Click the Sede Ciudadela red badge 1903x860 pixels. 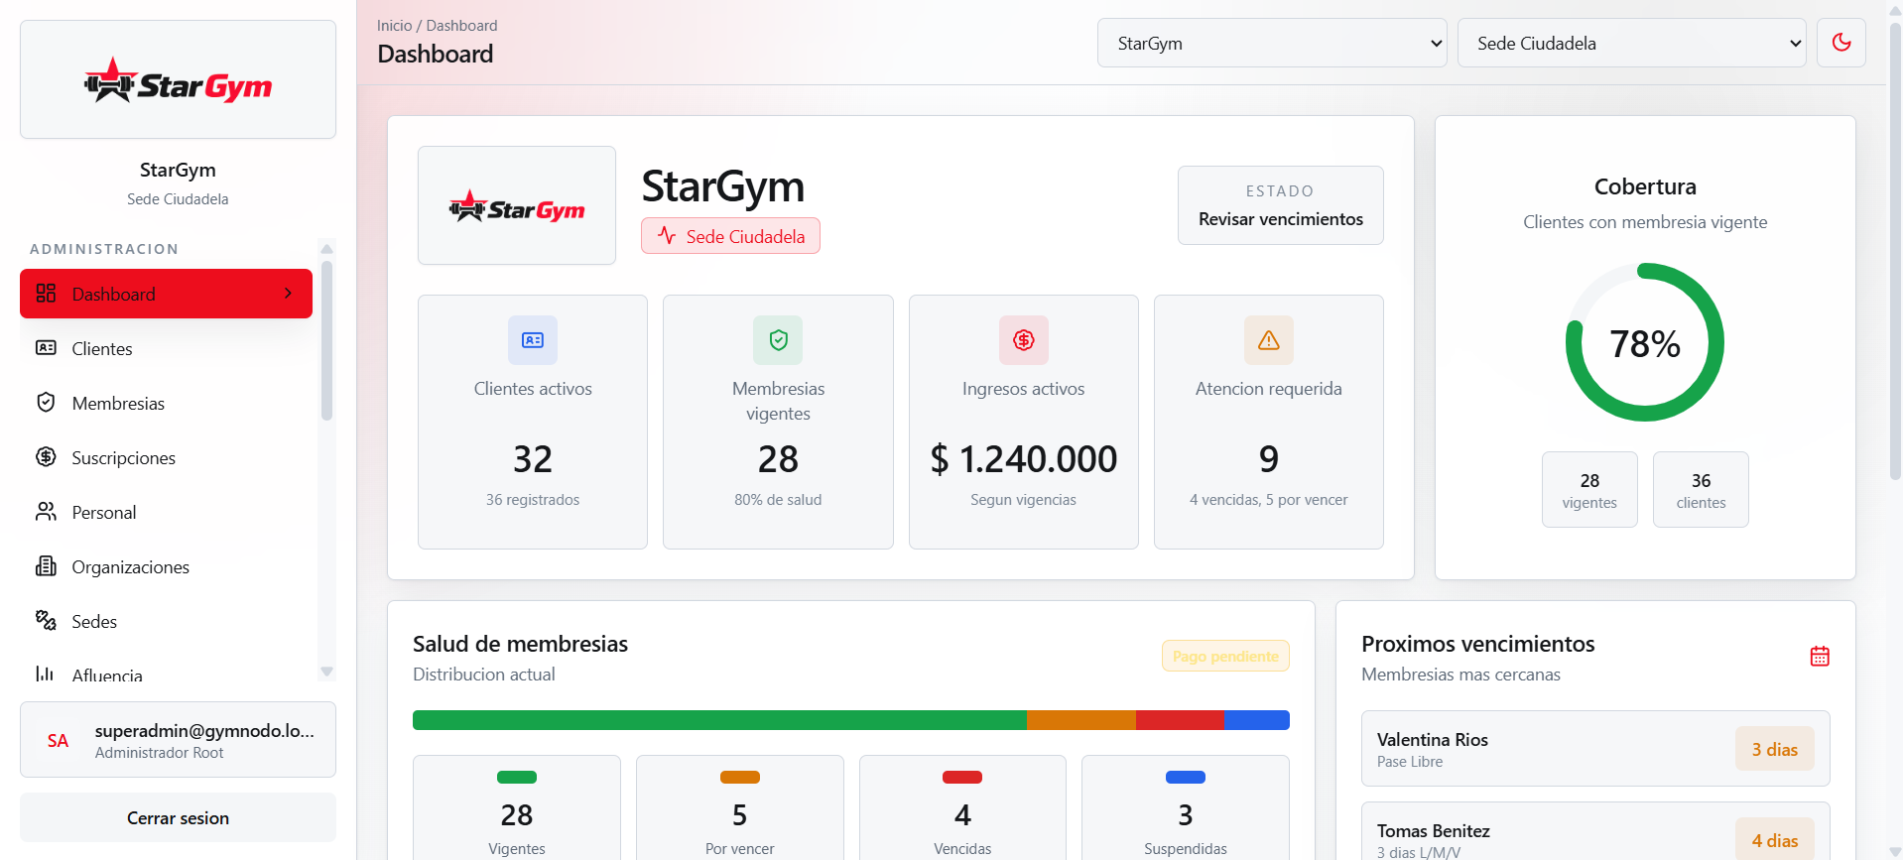[x=730, y=236]
